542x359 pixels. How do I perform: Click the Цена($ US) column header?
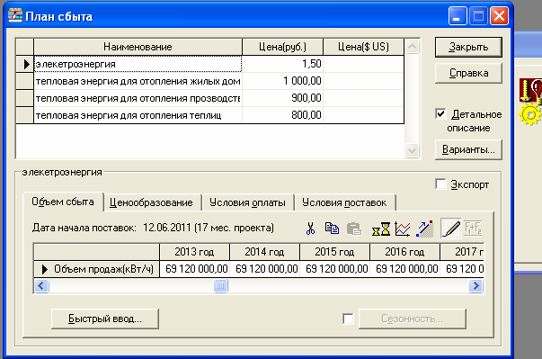363,47
